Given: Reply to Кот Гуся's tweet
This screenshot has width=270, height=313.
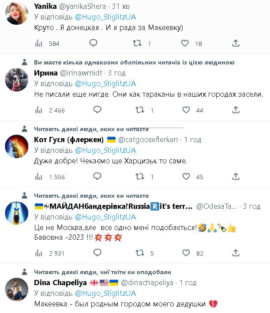Looking at the screenshot, I should click(93, 177).
